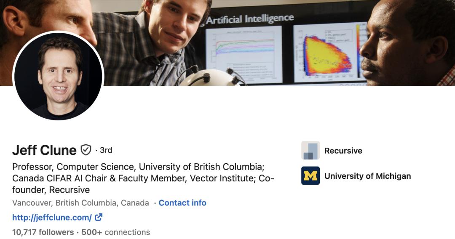
Task: Open the University of Michigan logo
Action: click(310, 175)
